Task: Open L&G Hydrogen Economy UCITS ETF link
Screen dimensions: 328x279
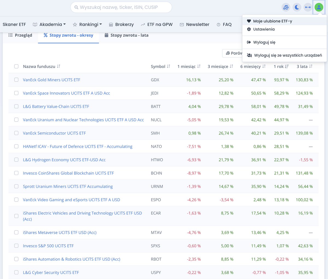Action: [64, 160]
